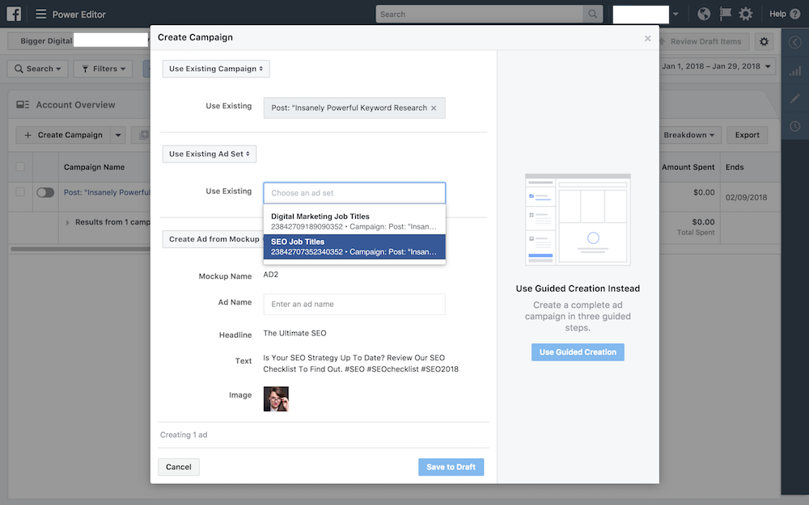This screenshot has height=505, width=809.
Task: Click the background Create Campaign button
Action: click(63, 135)
